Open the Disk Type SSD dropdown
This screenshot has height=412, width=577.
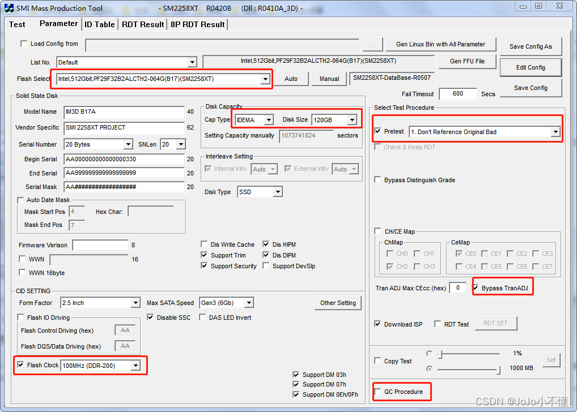pyautogui.click(x=278, y=192)
